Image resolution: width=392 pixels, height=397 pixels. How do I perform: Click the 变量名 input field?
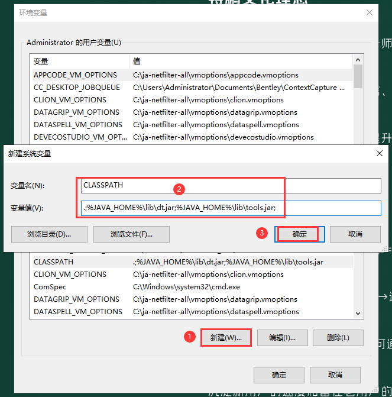point(231,186)
